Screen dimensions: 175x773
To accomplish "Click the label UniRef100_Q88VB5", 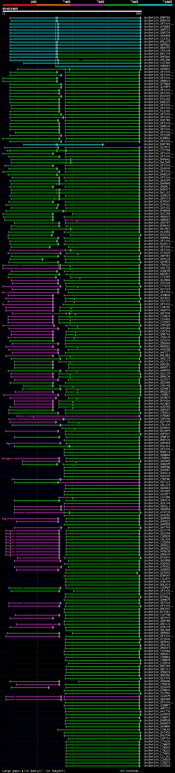I will coord(157,700).
